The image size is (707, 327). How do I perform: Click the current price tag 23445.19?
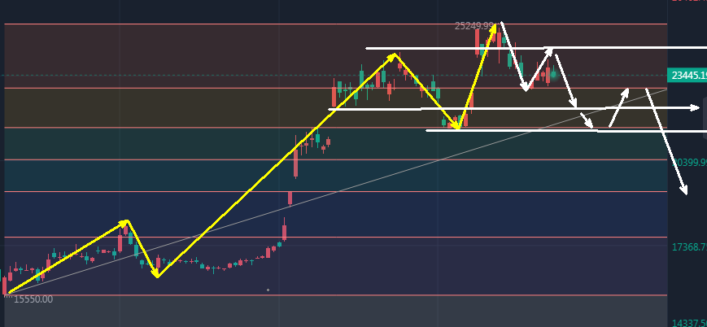(687, 76)
